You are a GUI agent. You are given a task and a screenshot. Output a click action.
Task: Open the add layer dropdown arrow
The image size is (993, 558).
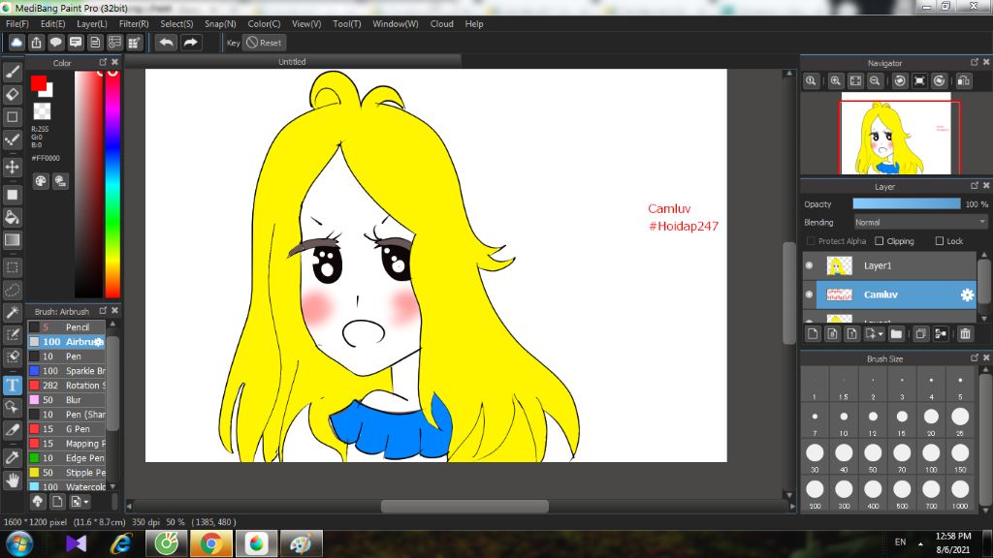click(x=876, y=333)
